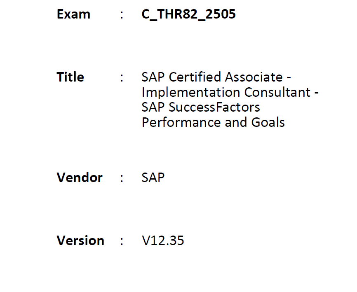Click the word Performance in the title

click(x=181, y=123)
